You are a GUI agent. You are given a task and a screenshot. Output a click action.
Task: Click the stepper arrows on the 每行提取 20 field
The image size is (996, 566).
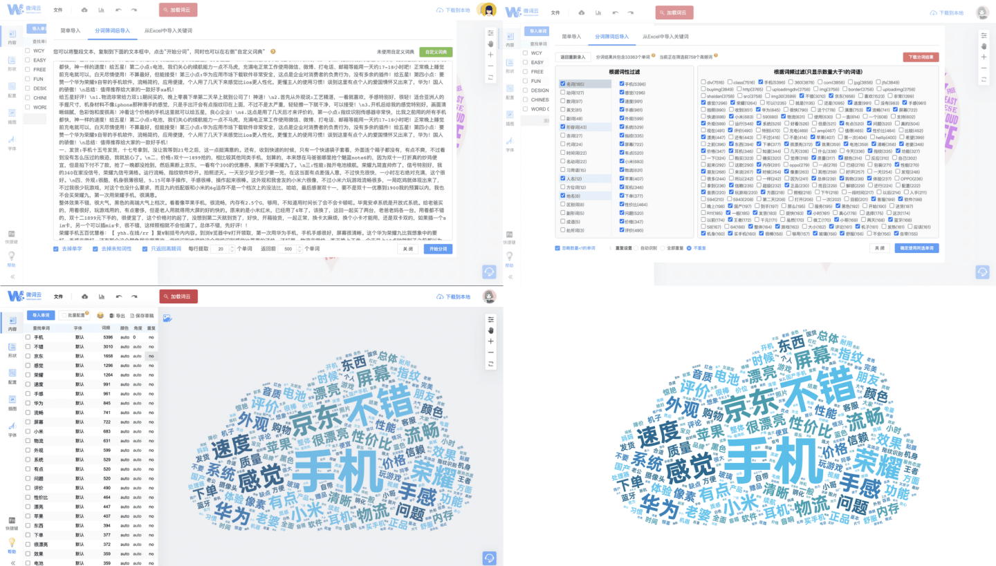(231, 249)
